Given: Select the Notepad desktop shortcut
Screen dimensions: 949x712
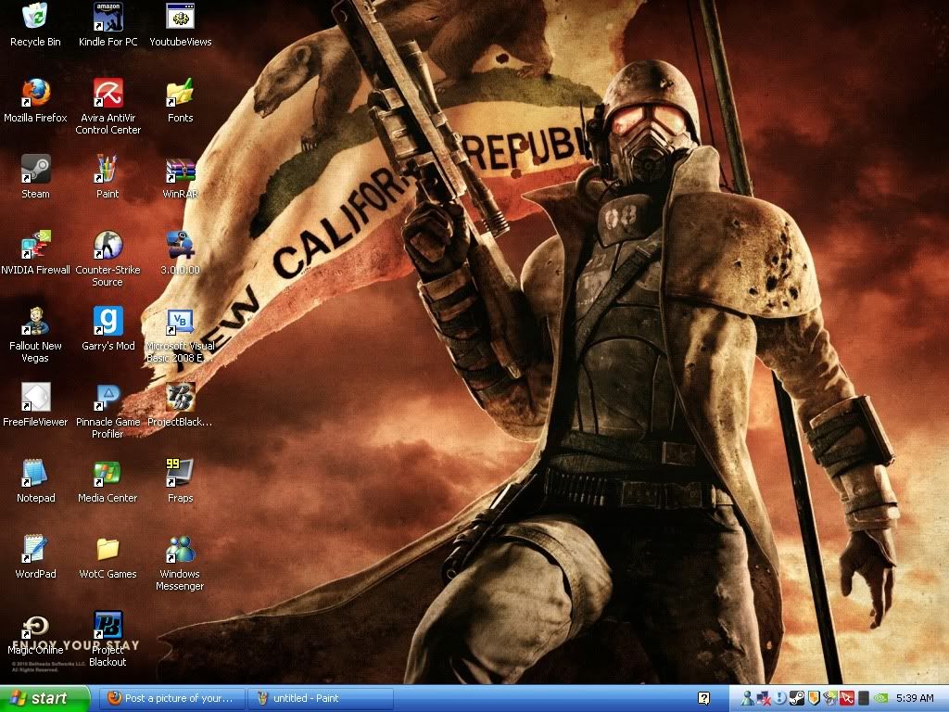Looking at the screenshot, I should [x=35, y=481].
